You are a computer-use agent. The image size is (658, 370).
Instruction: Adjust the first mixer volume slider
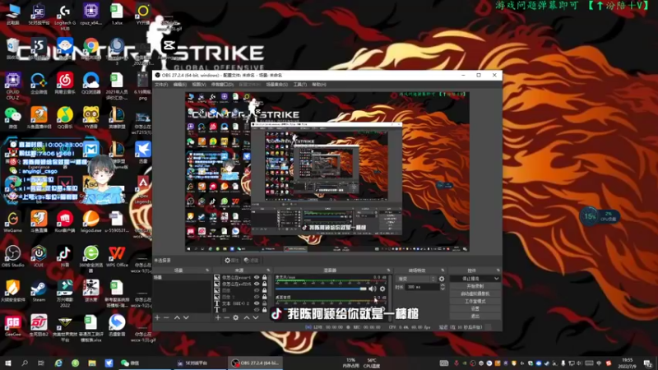pyautogui.click(x=321, y=289)
